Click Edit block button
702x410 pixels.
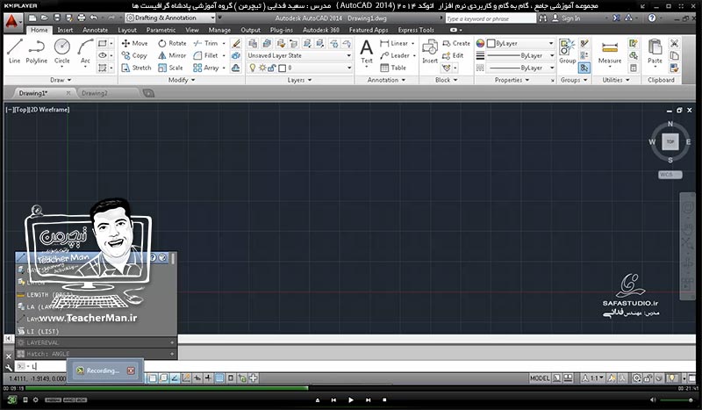click(452, 55)
